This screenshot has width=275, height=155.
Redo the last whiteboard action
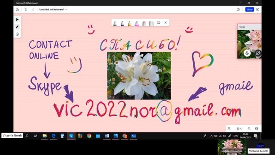point(33,9)
